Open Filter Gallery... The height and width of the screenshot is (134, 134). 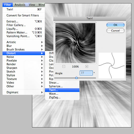tap(24, 25)
